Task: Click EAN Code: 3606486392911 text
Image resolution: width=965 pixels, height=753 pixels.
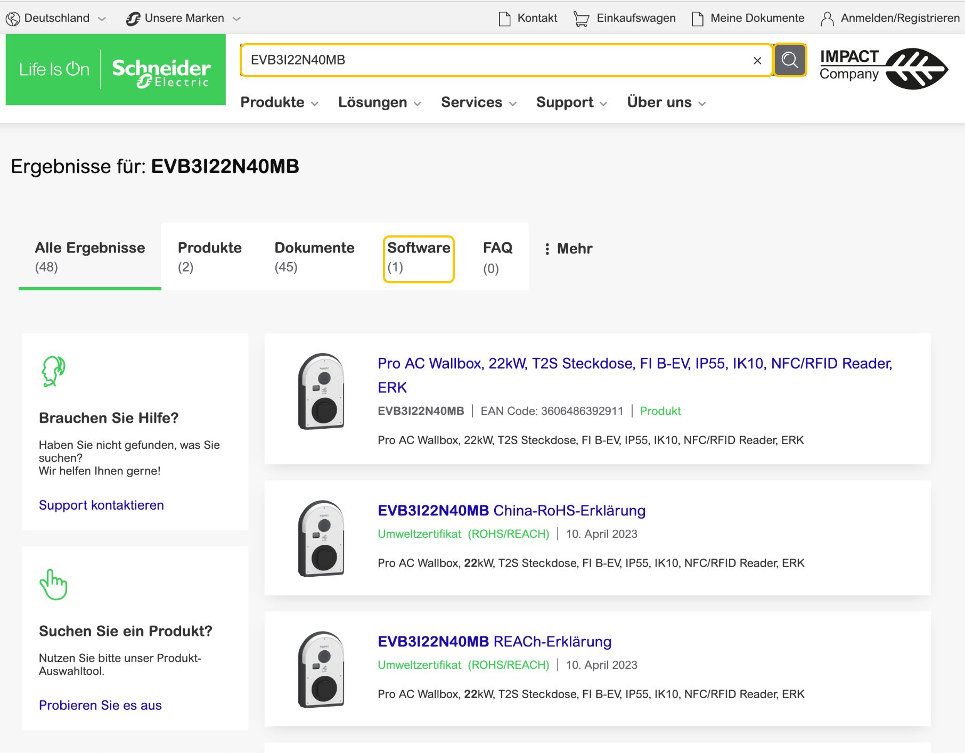Action: [552, 411]
